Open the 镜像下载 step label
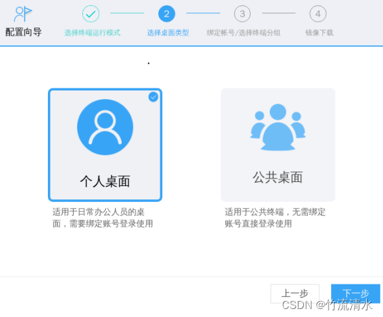The image size is (383, 317). click(x=319, y=33)
